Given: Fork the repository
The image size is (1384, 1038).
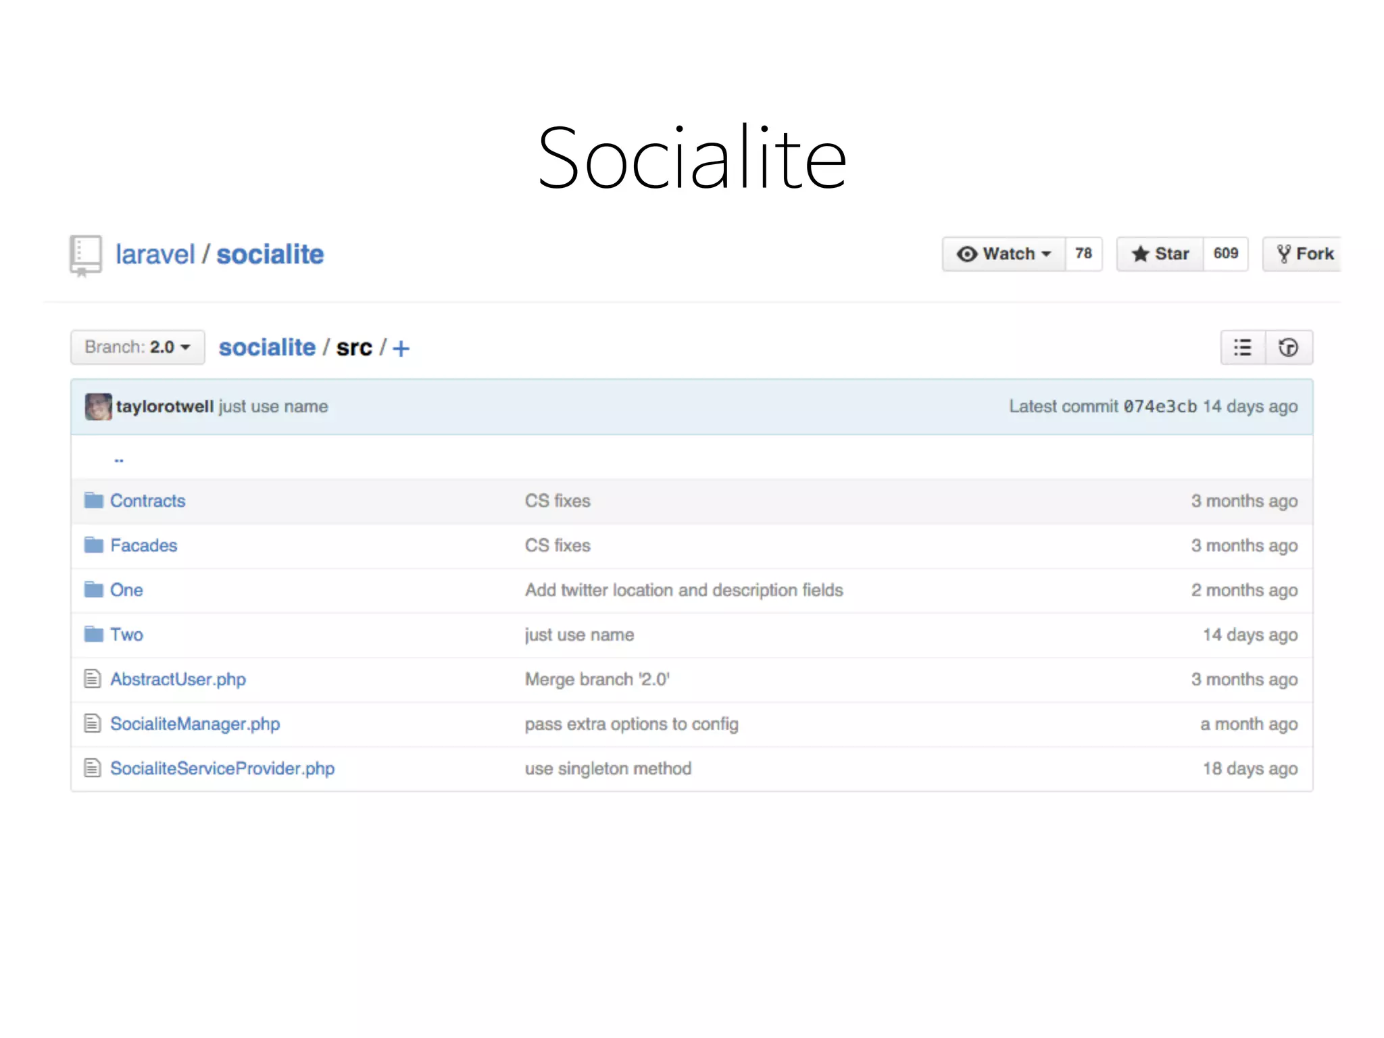Looking at the screenshot, I should click(x=1302, y=254).
